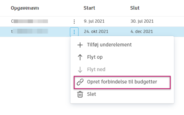
Task: Click the end date 4. dec 2021
Action: [141, 32]
